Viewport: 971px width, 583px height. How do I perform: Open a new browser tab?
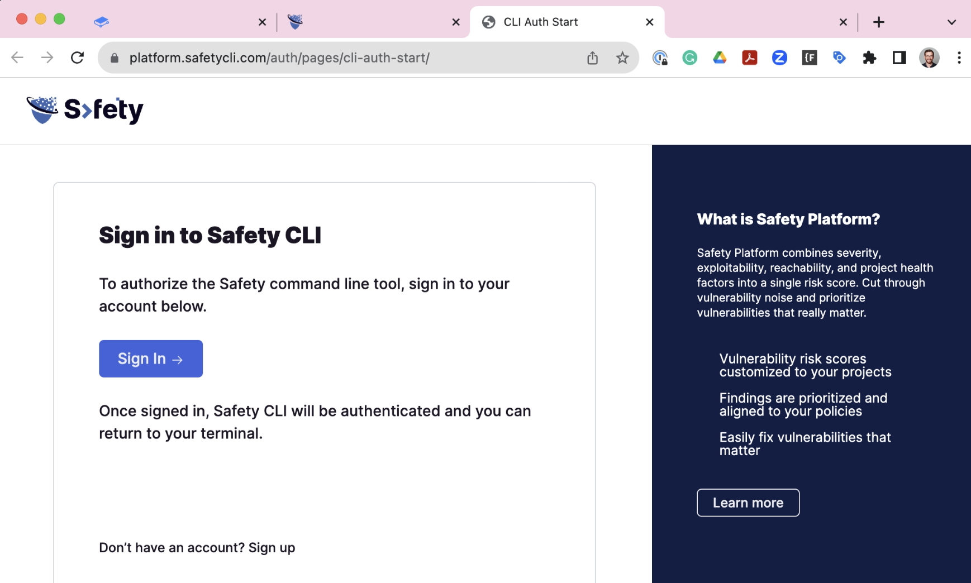879,22
